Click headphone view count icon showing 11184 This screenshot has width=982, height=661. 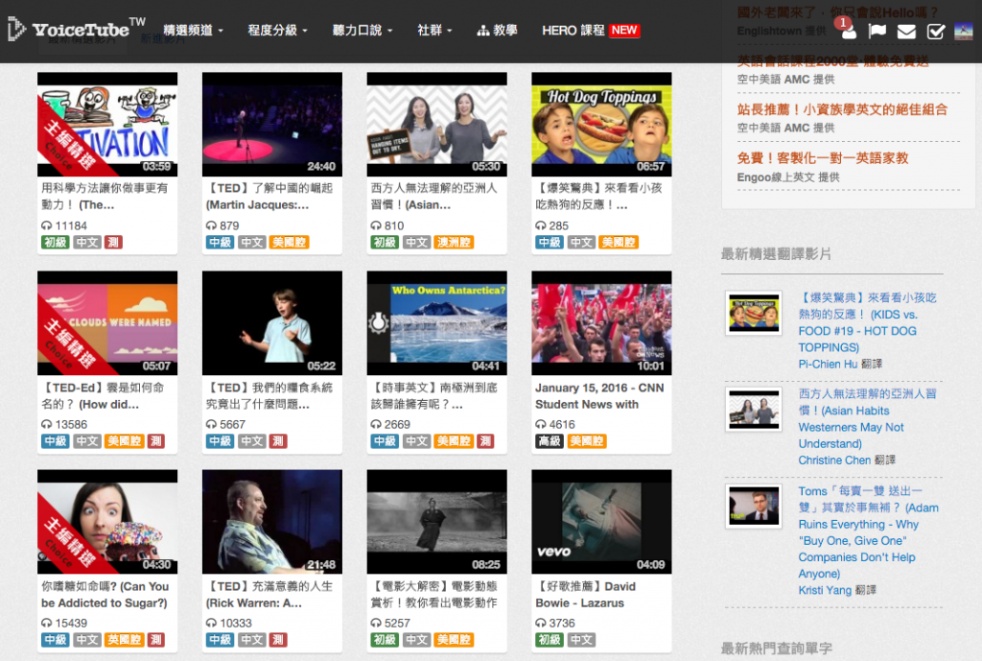[x=47, y=226]
